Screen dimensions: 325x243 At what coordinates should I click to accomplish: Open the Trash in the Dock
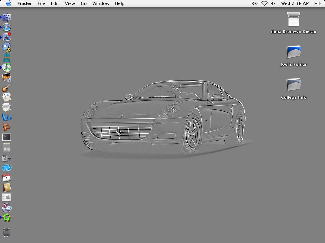point(7,233)
